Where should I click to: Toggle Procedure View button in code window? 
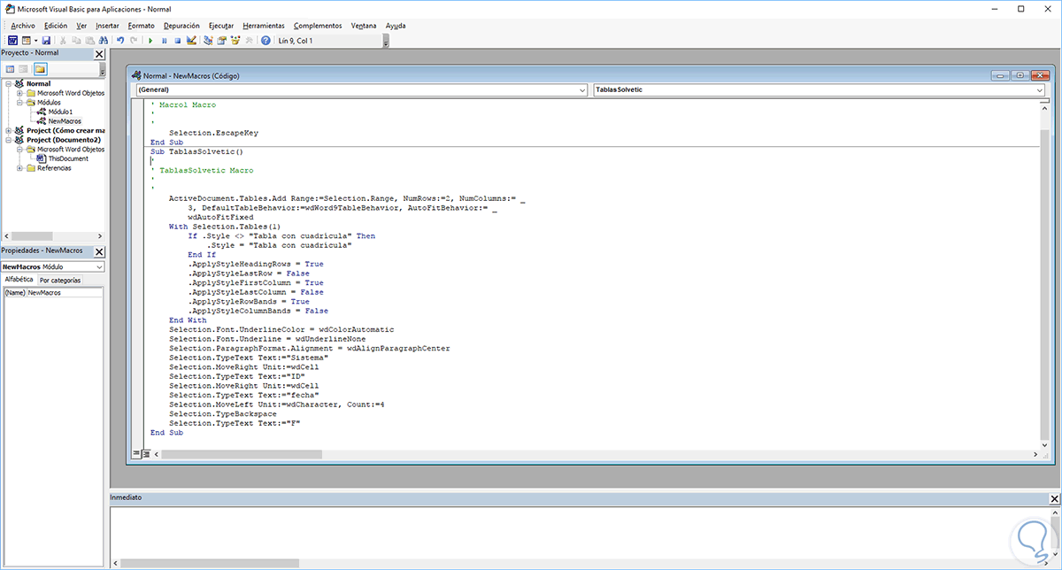click(x=136, y=453)
